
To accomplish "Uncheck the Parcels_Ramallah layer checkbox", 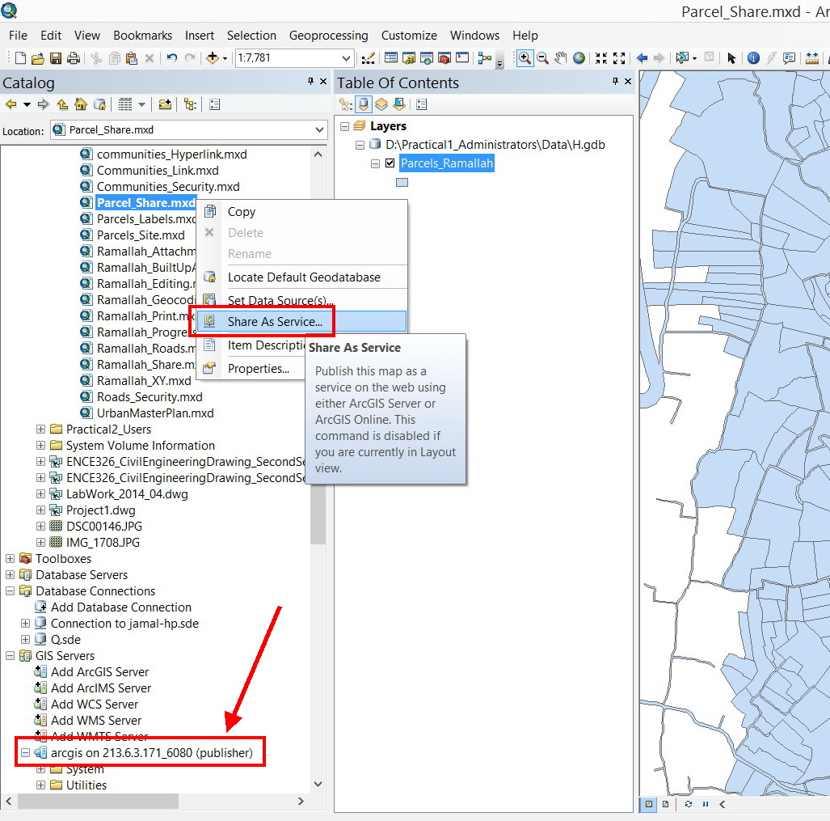I will point(390,163).
